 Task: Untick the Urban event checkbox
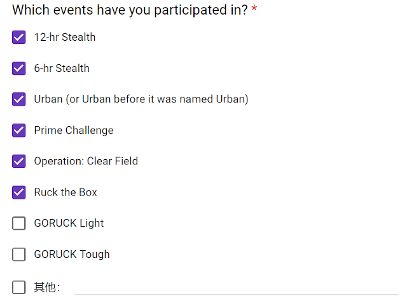tap(18, 99)
